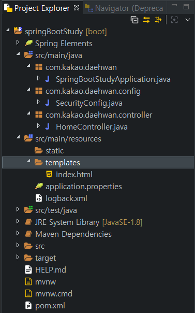Click the Collapse All toolbar icon
Viewport: 195px width, 313px height.
tap(134, 20)
